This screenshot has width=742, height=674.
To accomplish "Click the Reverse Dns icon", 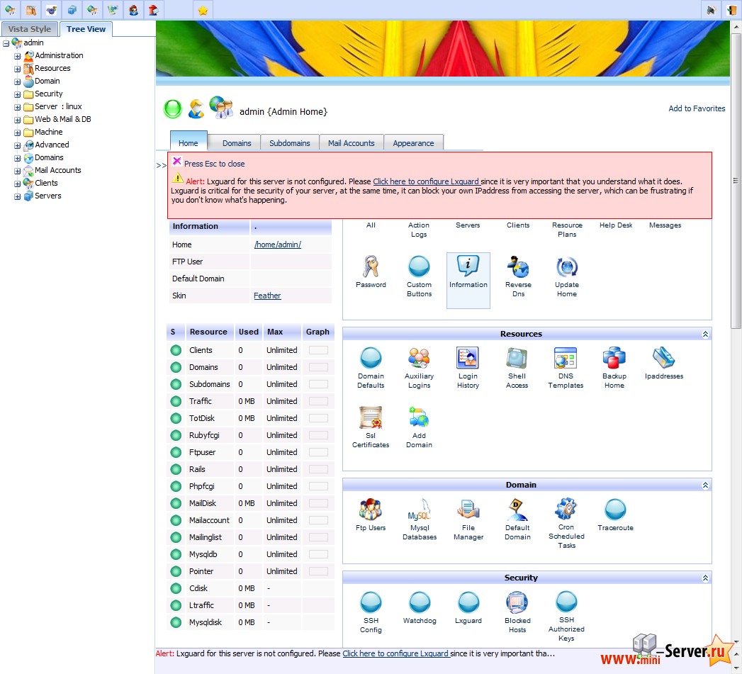I will [518, 267].
